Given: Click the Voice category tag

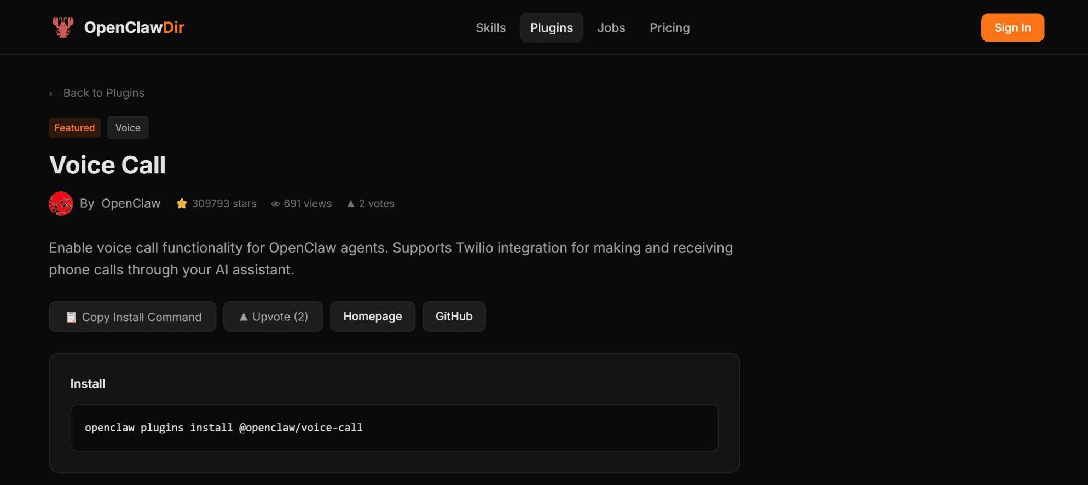Looking at the screenshot, I should click(x=128, y=128).
